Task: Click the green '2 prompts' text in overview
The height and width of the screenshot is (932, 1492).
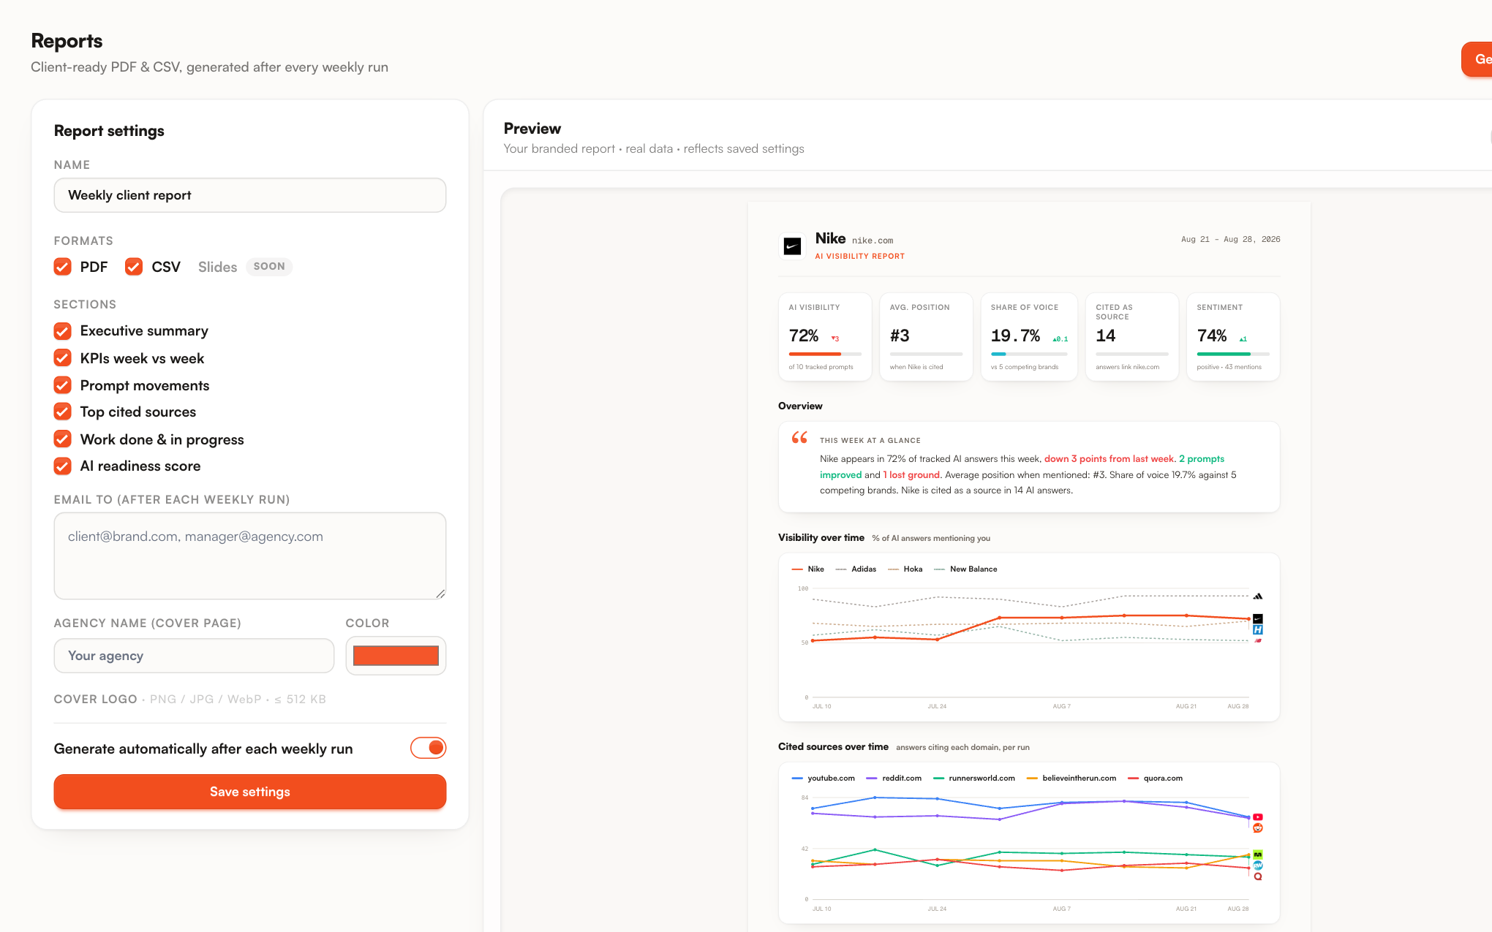Action: (1202, 458)
